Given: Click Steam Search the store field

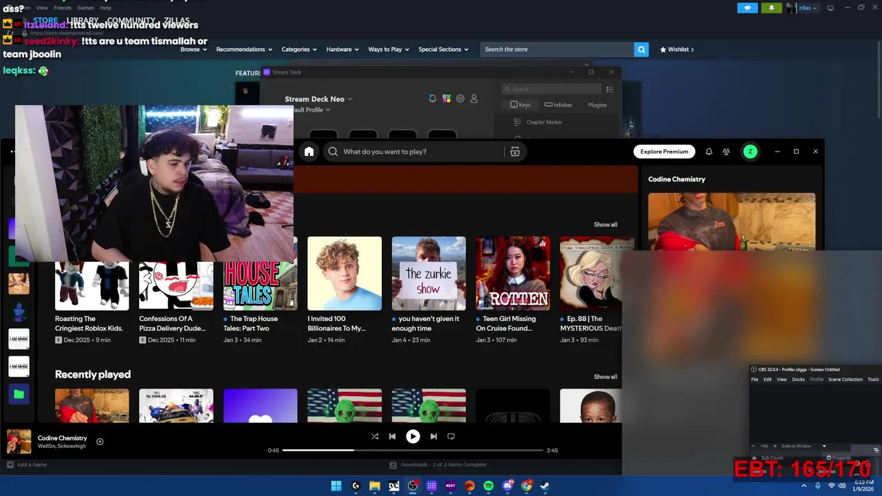Looking at the screenshot, I should pyautogui.click(x=557, y=50).
